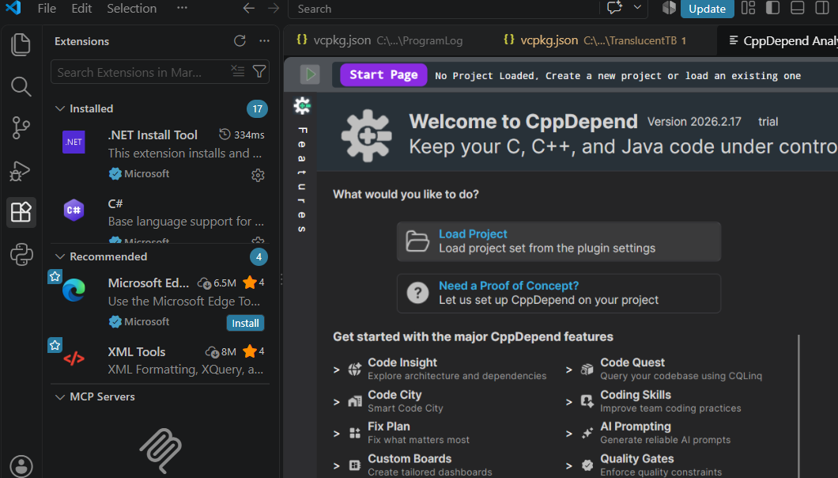Go back with navigation arrow
Image resolution: width=838 pixels, height=478 pixels.
pos(248,9)
